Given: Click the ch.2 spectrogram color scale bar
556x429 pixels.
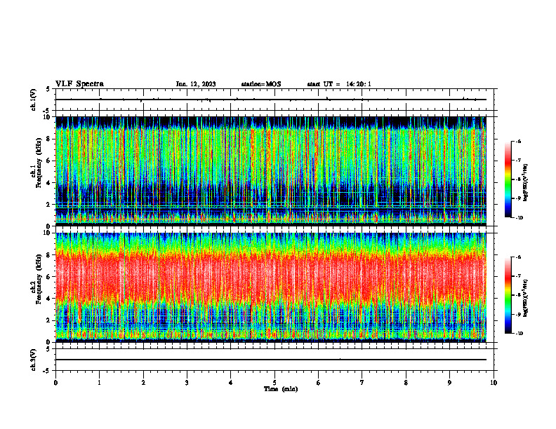Looking at the screenshot, I should click(x=508, y=295).
